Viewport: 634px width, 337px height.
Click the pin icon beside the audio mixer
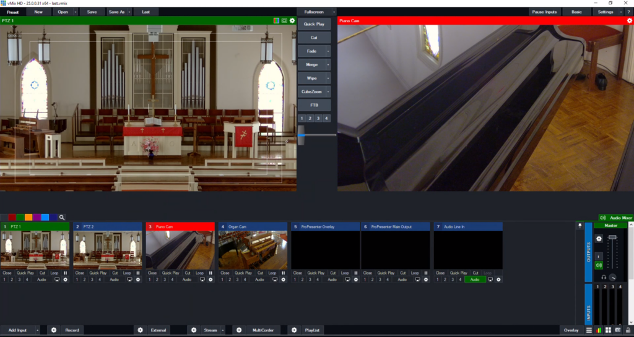(x=579, y=226)
